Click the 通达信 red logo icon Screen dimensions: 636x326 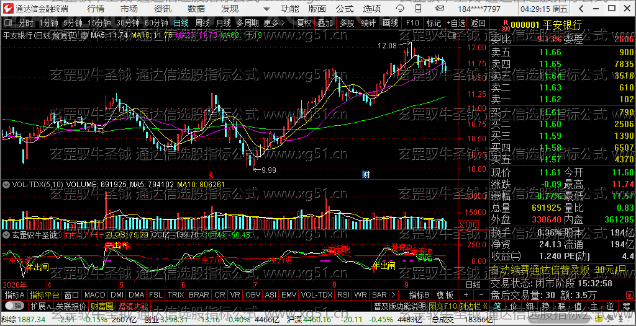(x=9, y=9)
